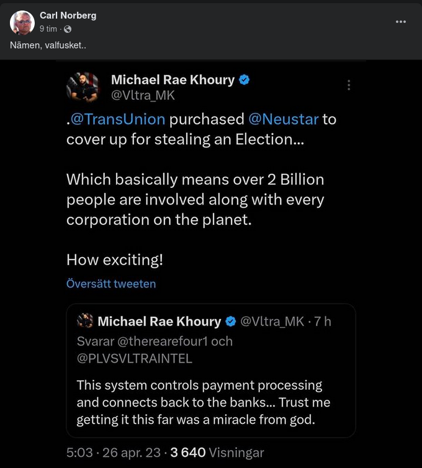Viewport: 422px width, 468px height.
Task: Click the small avatar in the quoted tweet
Action: (85, 321)
